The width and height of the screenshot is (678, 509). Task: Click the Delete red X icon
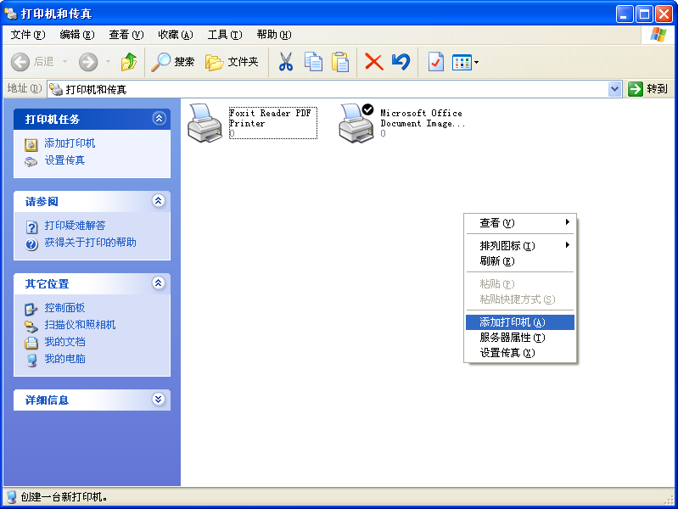[373, 62]
